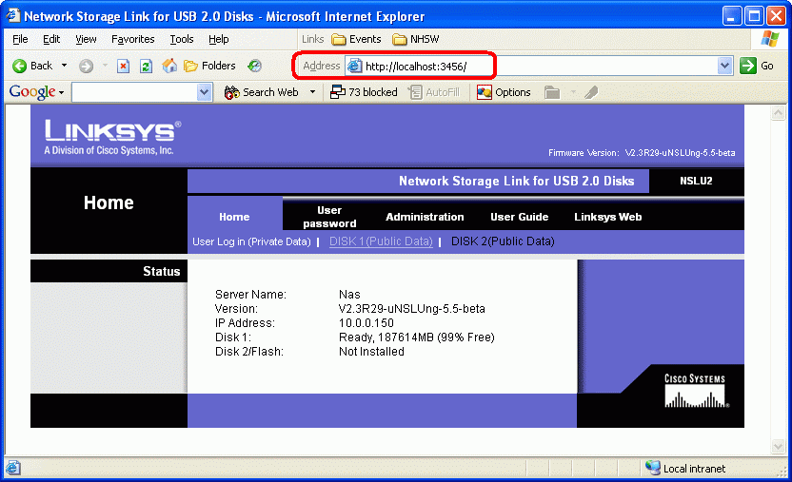Click the Links toolbar label
This screenshot has width=792, height=482.
click(312, 39)
